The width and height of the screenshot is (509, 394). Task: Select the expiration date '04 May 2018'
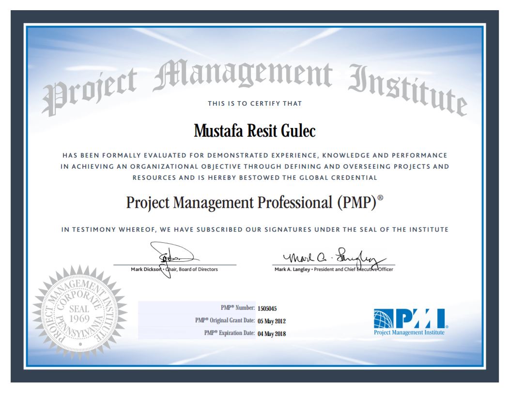click(272, 333)
